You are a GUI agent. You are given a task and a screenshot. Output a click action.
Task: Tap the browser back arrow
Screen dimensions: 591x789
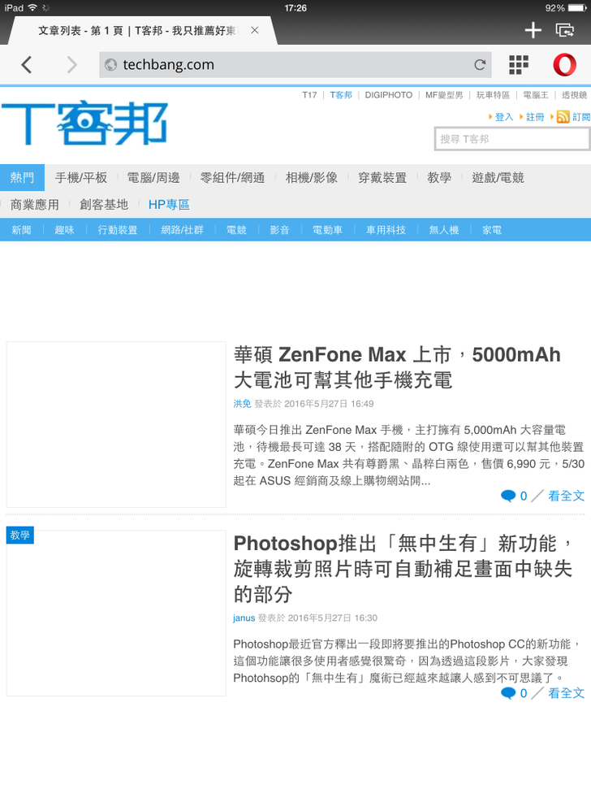(x=27, y=64)
